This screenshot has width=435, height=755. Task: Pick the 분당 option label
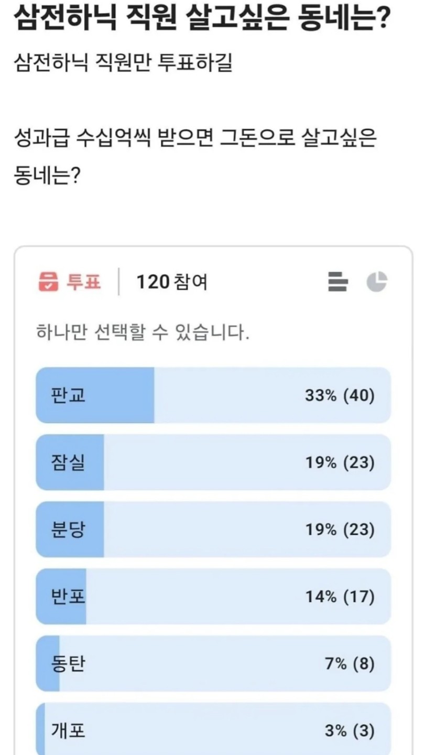(x=68, y=530)
